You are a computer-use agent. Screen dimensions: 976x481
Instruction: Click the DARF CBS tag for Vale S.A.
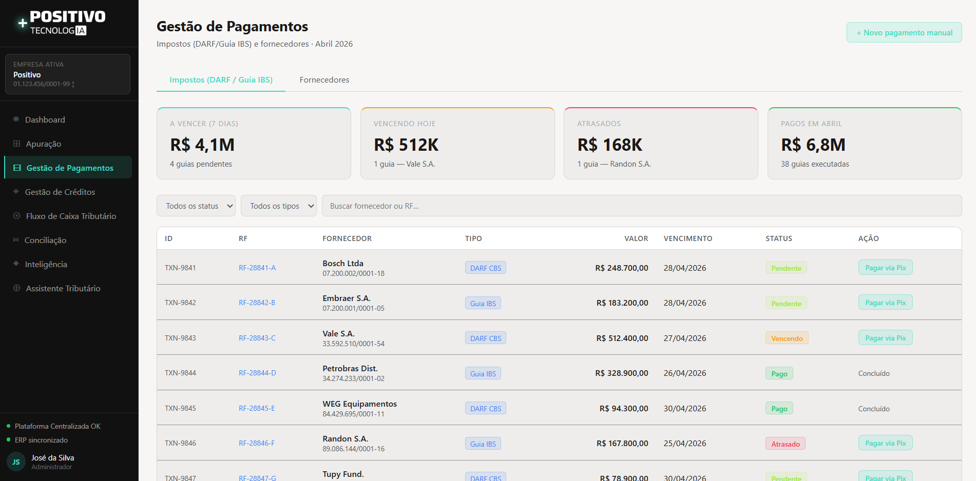pos(486,338)
